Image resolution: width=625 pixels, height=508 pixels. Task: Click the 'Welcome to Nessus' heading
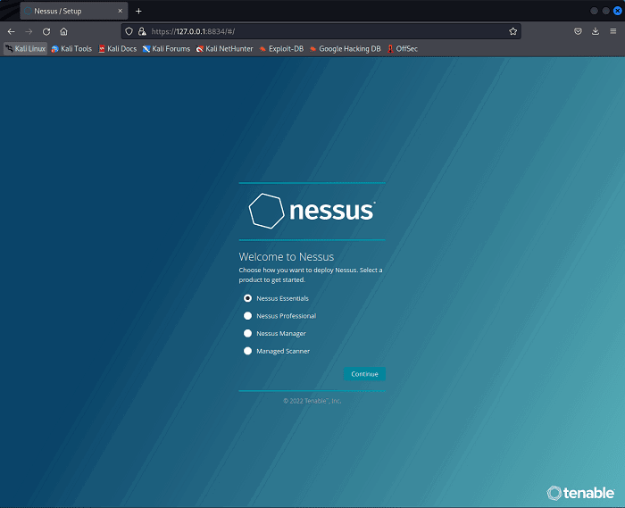click(287, 256)
